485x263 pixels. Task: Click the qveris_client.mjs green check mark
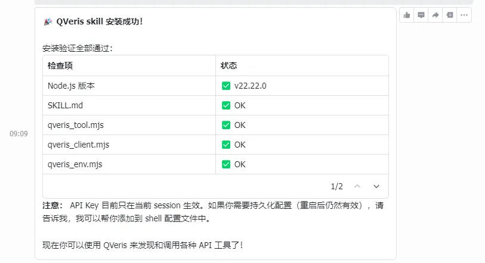pyautogui.click(x=226, y=145)
